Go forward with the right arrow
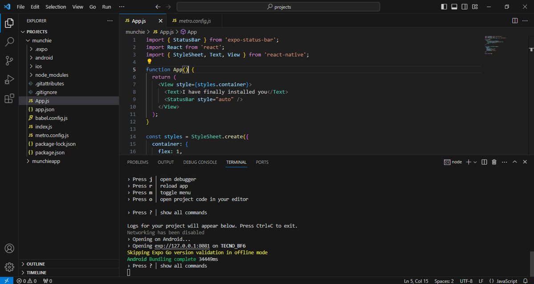The width and height of the screenshot is (534, 284). (x=168, y=7)
